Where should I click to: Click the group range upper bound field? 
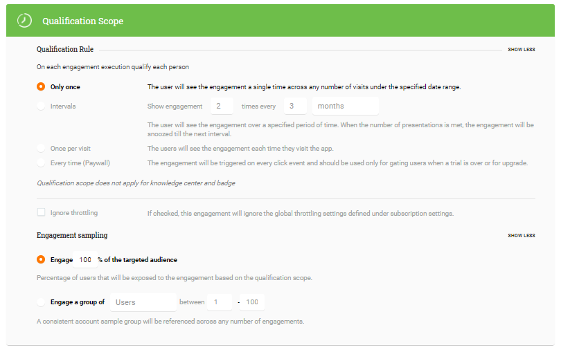click(252, 302)
